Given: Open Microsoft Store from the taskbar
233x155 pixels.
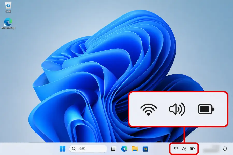Looking at the screenshot, I should [145, 149].
